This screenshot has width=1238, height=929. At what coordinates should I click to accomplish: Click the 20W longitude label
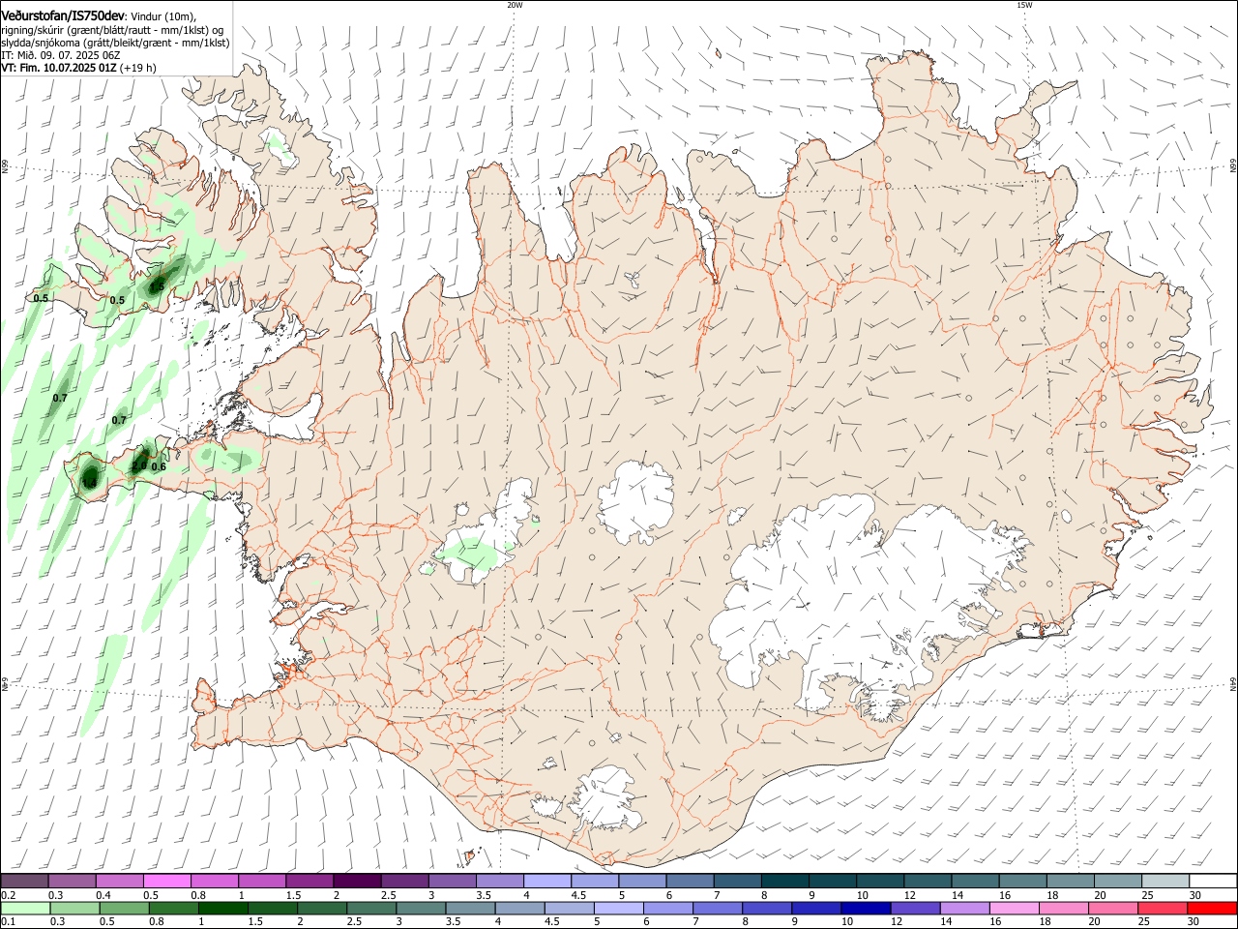[x=515, y=5]
